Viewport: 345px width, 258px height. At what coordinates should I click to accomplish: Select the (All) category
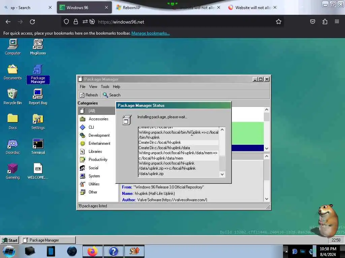[97, 111]
